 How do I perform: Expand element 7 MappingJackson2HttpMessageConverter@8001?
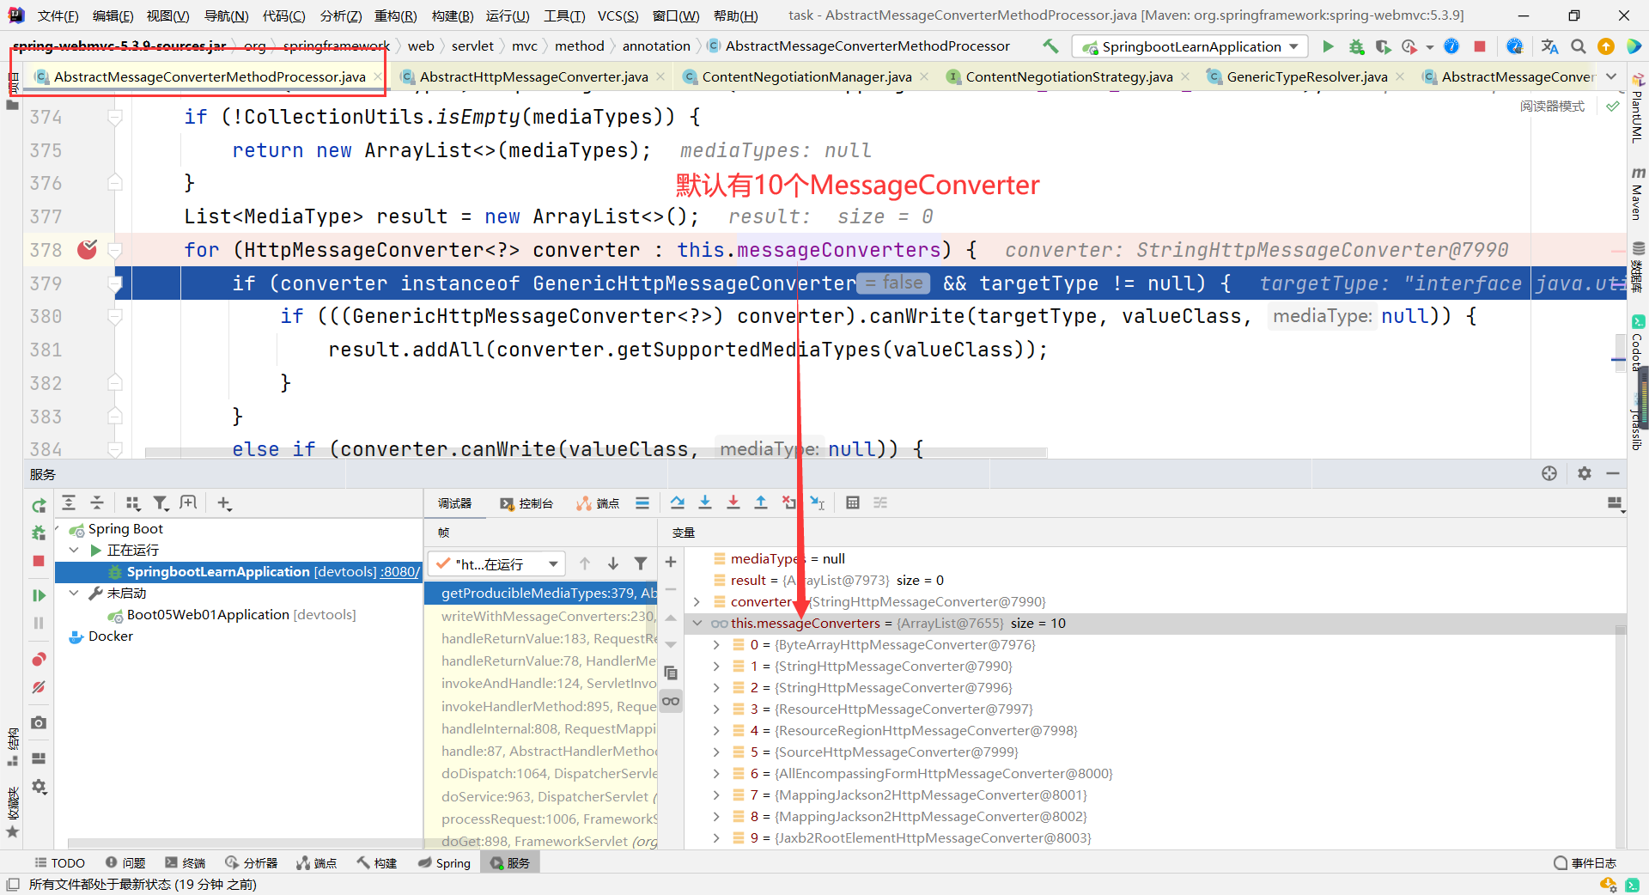[716, 795]
